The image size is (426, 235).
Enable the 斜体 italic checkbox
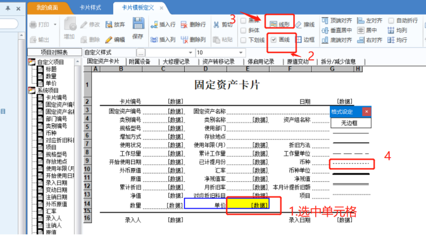pos(244,30)
